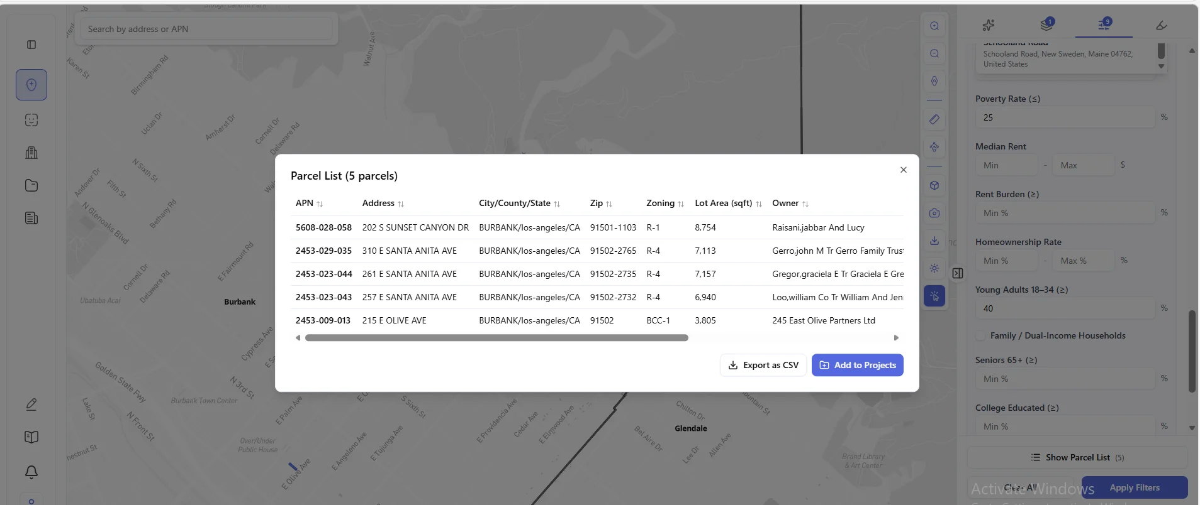The height and width of the screenshot is (505, 1200).
Task: Open the buildings icon in left sidebar
Action: pos(31,153)
